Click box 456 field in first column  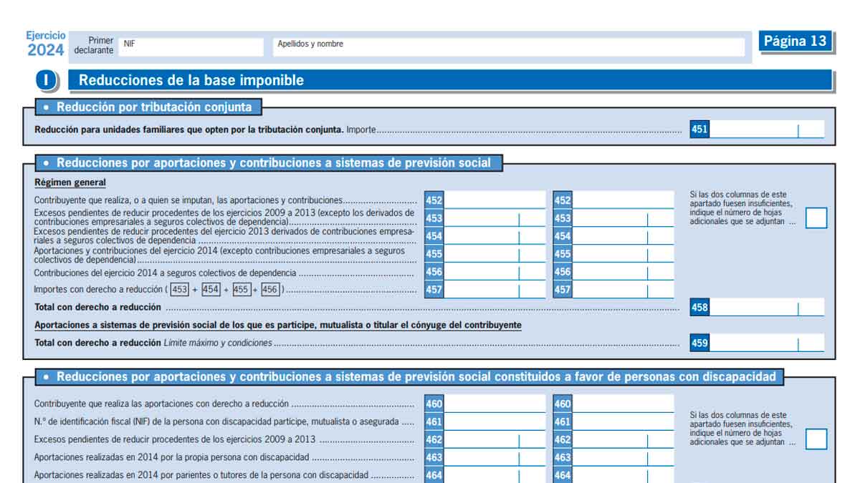tap(495, 272)
